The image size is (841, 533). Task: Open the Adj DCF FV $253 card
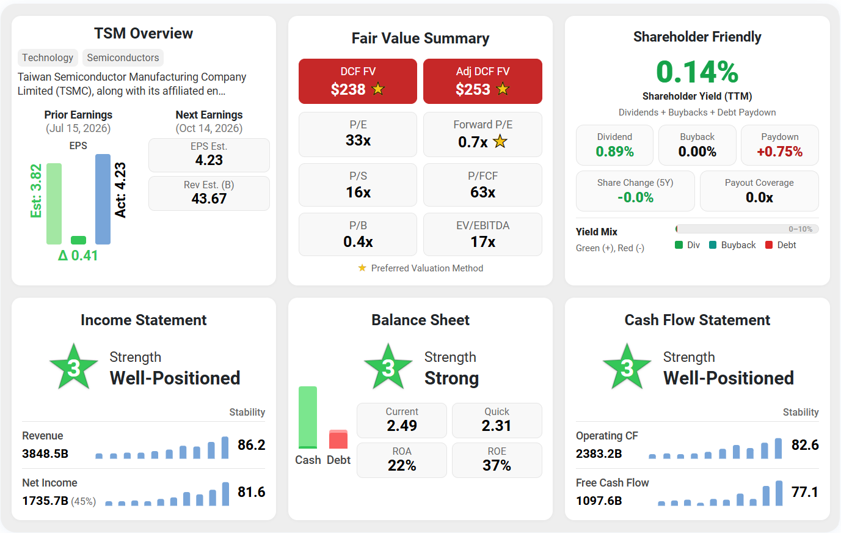click(x=482, y=81)
